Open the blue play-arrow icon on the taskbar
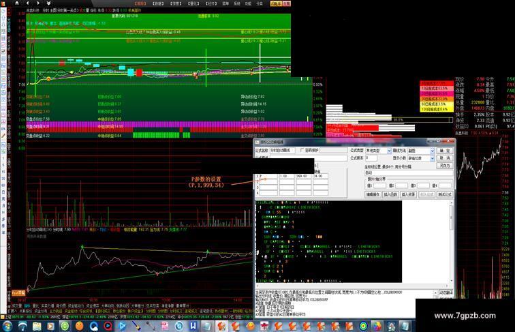This screenshot has width=515, height=332. click(122, 326)
